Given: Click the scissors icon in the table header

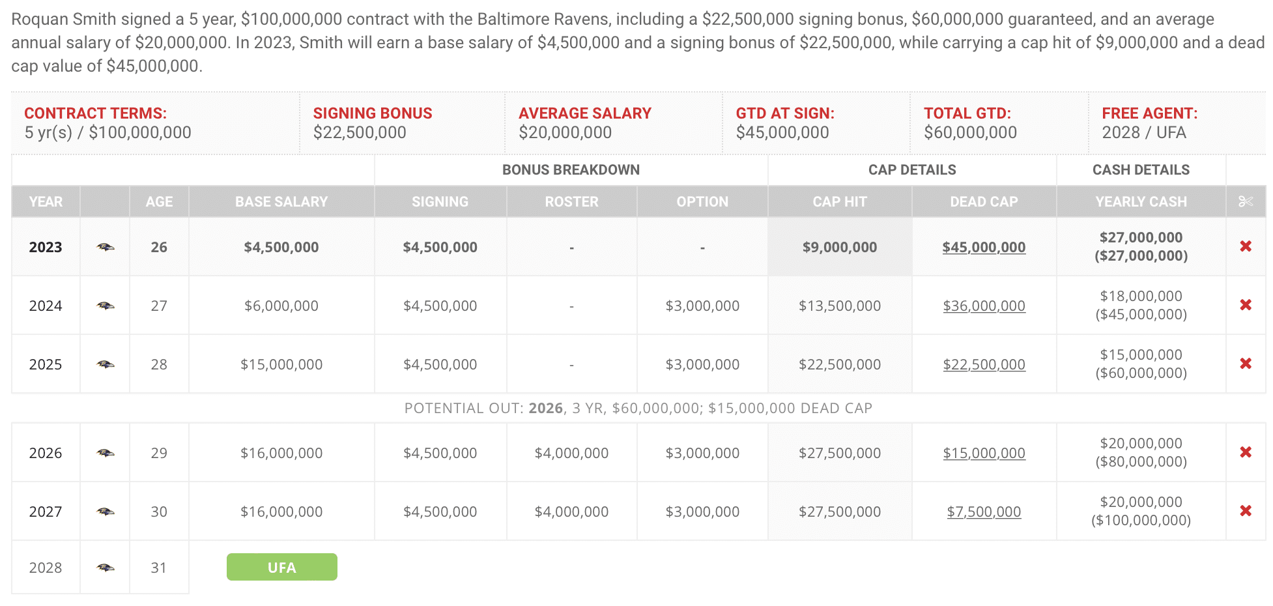Looking at the screenshot, I should 1246,201.
